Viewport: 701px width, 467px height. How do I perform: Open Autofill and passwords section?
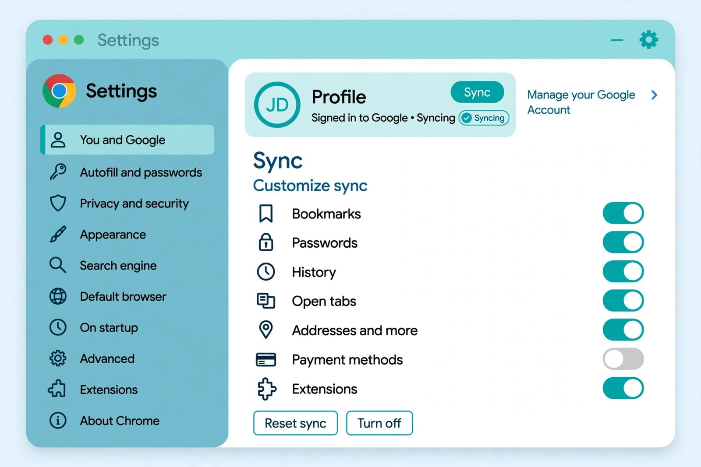click(127, 172)
